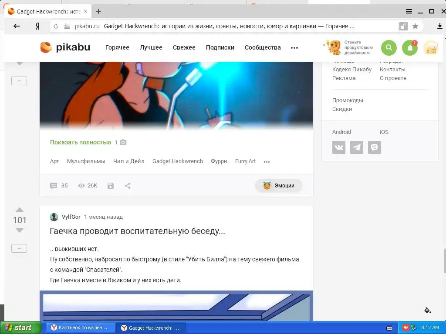The width and height of the screenshot is (446, 334).
Task: Click the green search icon button
Action: point(389,48)
